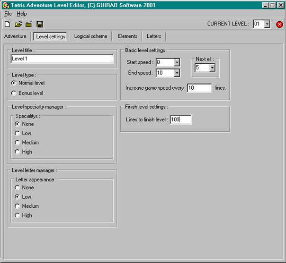The width and height of the screenshot is (286, 263).
Task: Expand the Current Level dropdown
Action: [267, 24]
